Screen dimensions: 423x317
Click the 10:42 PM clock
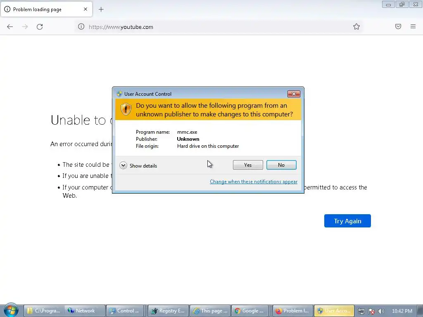pyautogui.click(x=402, y=311)
